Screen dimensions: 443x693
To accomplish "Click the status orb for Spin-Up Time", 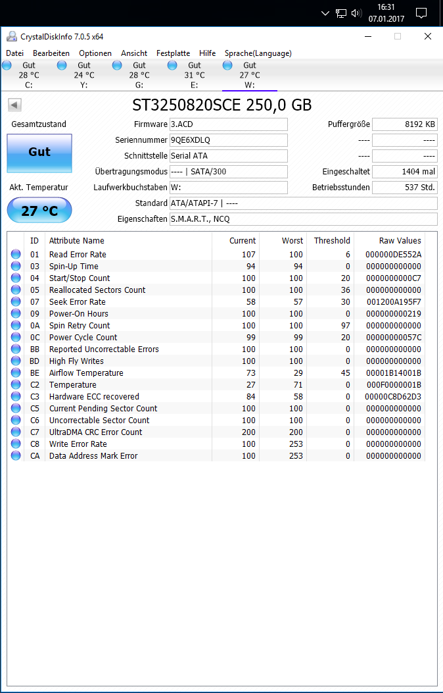I will tap(16, 266).
